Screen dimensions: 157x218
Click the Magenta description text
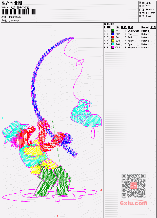[x=132, y=48]
